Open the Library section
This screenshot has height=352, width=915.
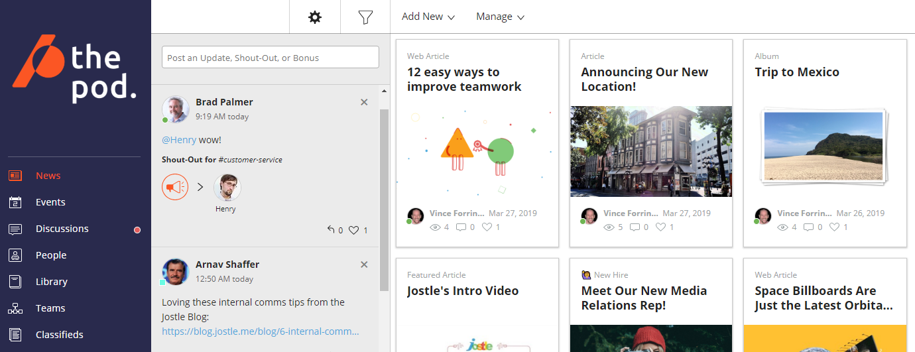pyautogui.click(x=52, y=282)
